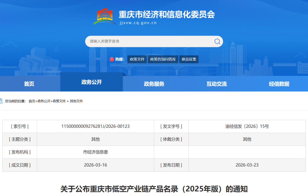308x196 pixels.
Task: Focus the keyword search input field
Action: tap(148, 42)
